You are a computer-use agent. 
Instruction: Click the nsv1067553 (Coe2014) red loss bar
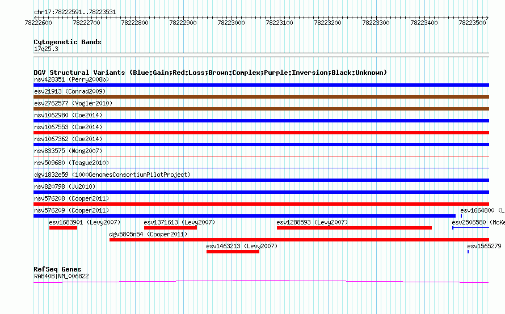261,133
